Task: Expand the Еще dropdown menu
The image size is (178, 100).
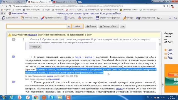Action: (159, 18)
